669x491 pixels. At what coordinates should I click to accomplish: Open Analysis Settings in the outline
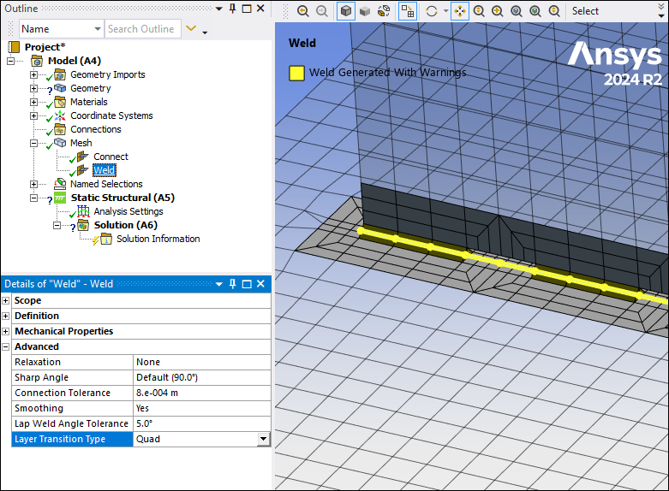[128, 211]
